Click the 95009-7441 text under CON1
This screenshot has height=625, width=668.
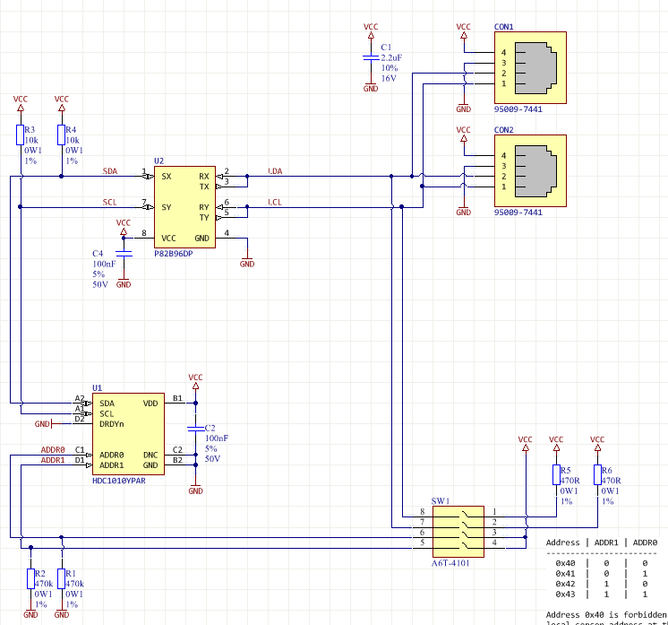coord(518,109)
